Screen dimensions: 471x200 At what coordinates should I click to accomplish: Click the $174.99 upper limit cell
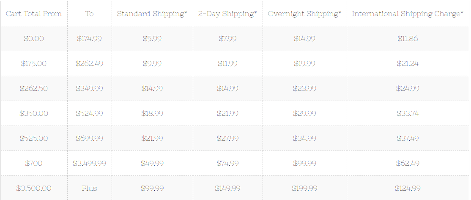click(90, 38)
